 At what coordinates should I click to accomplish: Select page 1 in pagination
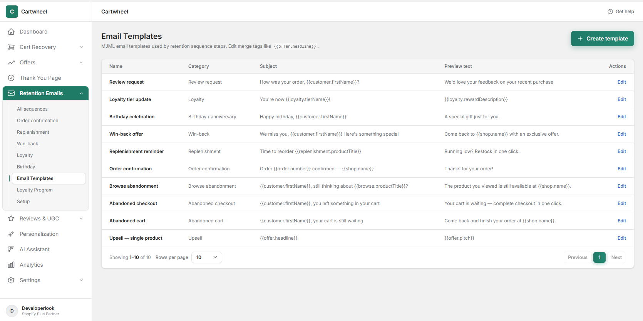pos(599,257)
